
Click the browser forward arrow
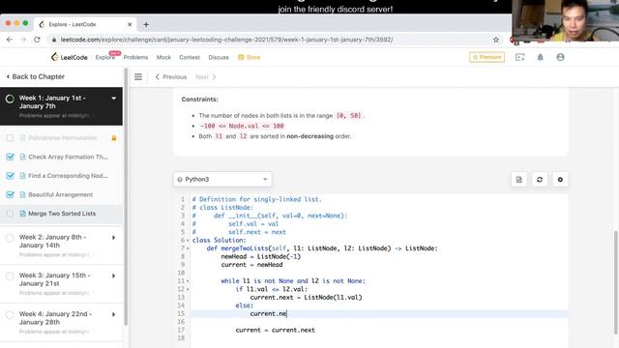click(23, 40)
